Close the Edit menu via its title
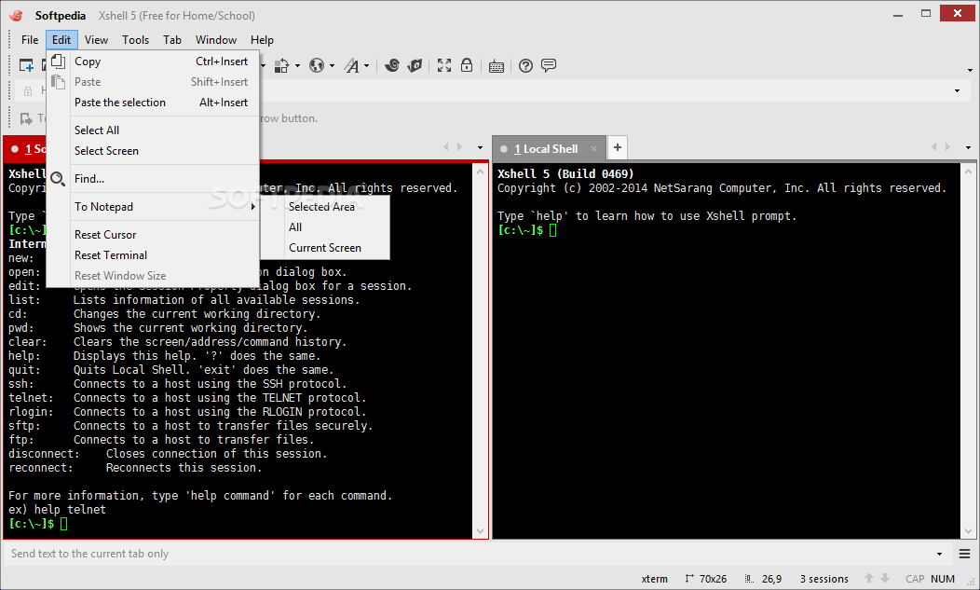 61,39
